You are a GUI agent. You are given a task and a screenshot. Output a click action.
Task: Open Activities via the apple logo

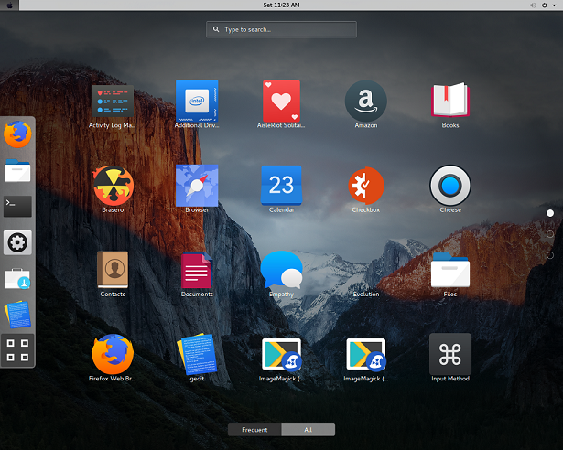(10, 5)
